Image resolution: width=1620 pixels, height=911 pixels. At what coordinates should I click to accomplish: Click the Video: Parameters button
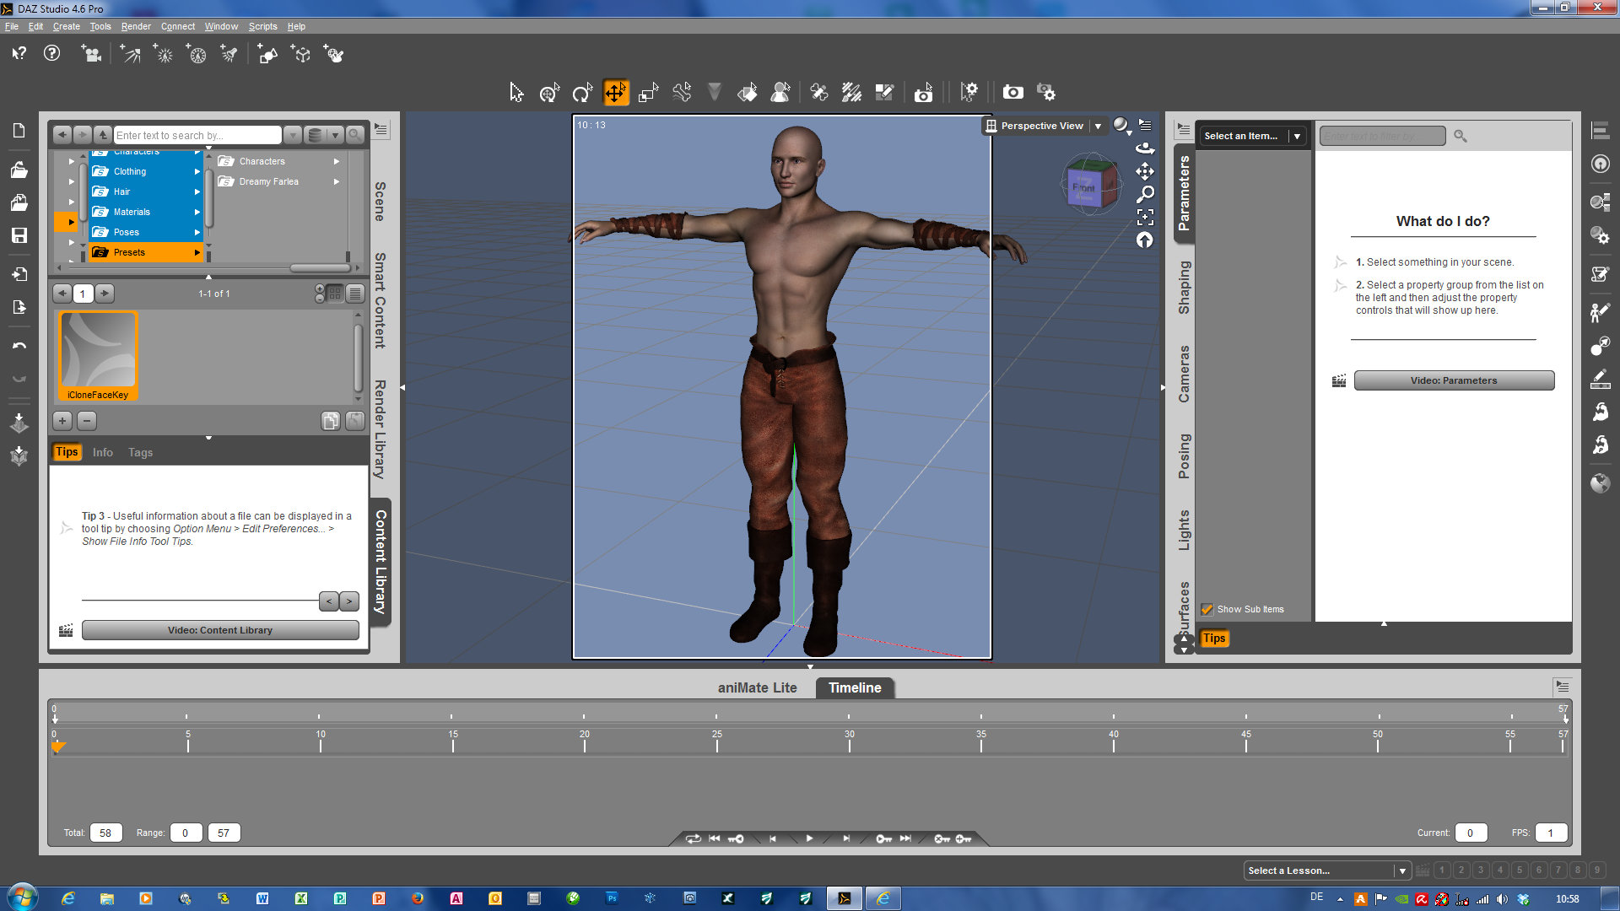click(x=1453, y=380)
